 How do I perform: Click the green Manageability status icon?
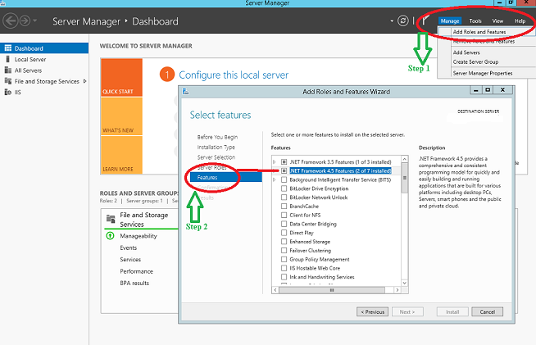110,235
